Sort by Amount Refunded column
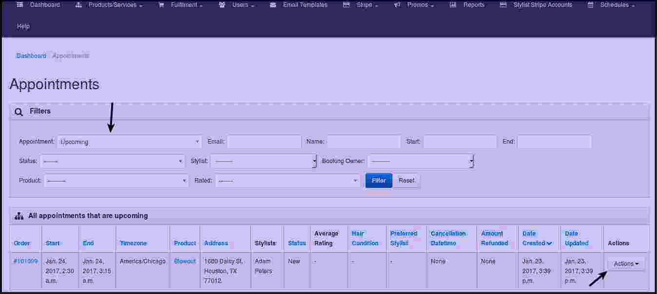657x294 pixels. [495, 239]
